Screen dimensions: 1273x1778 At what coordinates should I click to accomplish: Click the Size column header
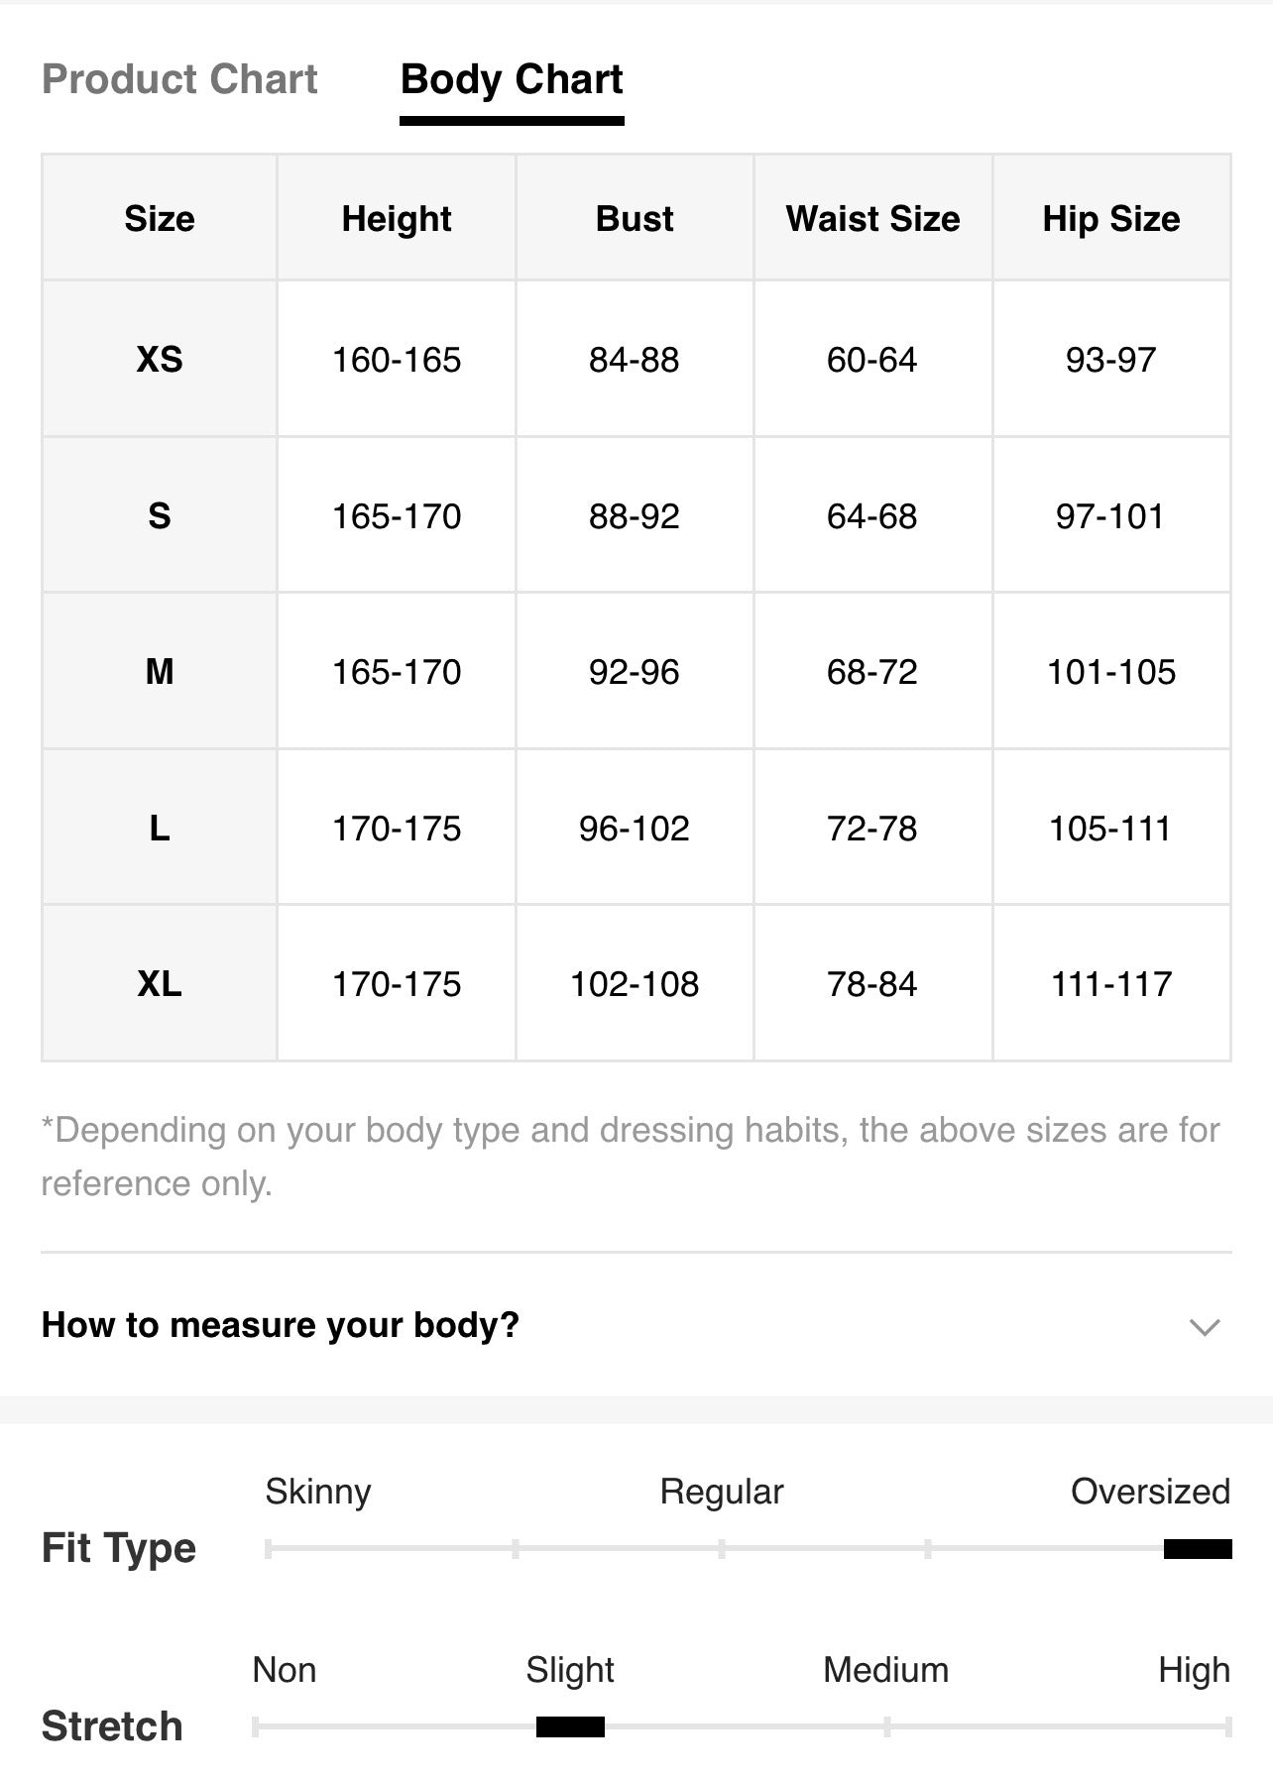coord(160,218)
